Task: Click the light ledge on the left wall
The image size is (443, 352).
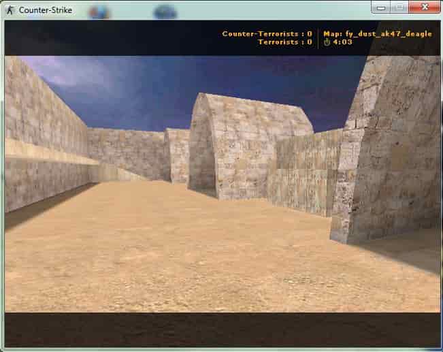Action: [x=51, y=154]
